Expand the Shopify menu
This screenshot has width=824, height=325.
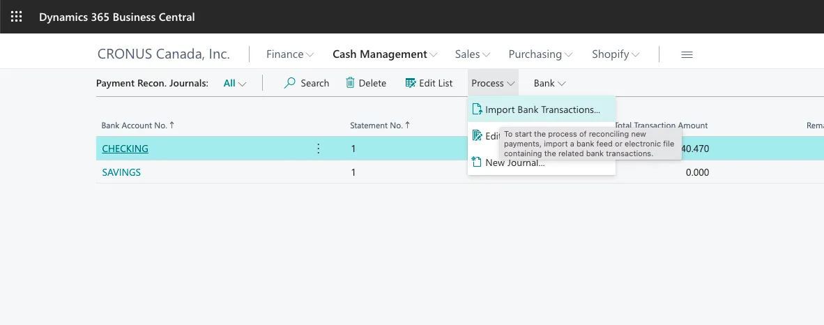point(616,54)
